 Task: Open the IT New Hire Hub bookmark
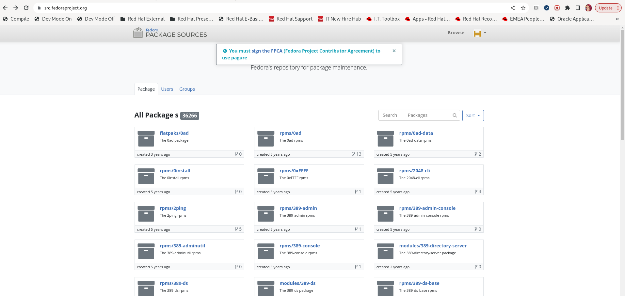(339, 19)
